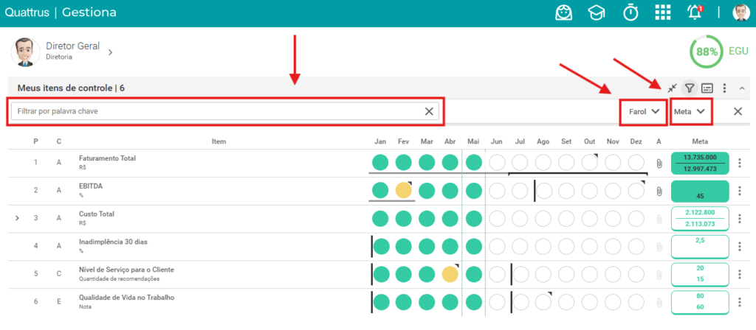Click the compress view arrows icon
This screenshot has height=330, width=756.
point(672,88)
